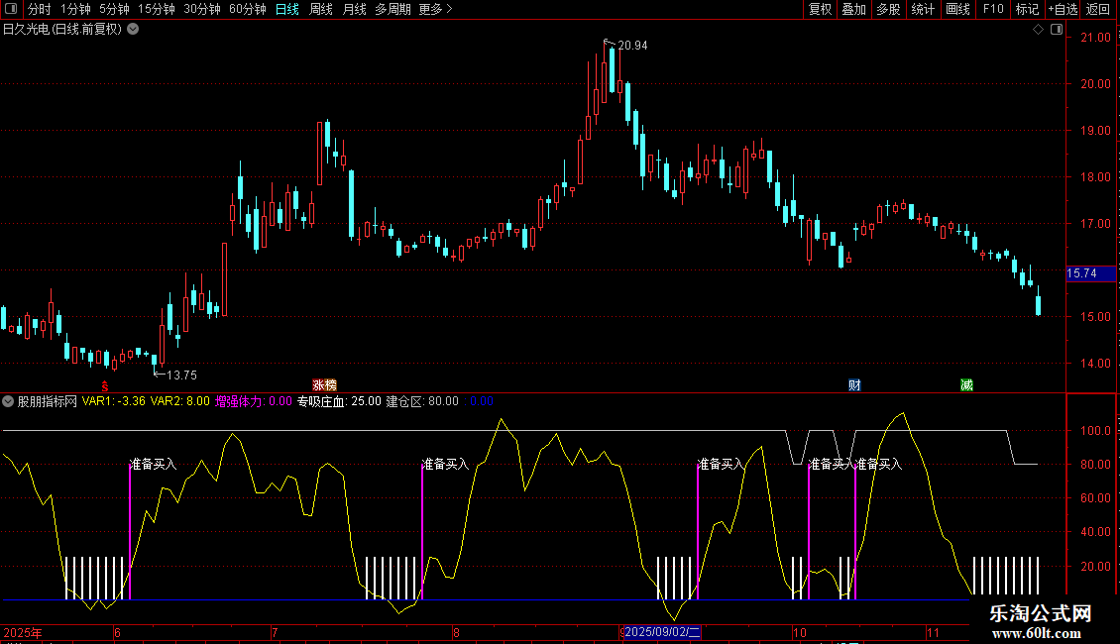Image resolution: width=1120 pixels, height=644 pixels.
Task: Click the 涨榜 event marker
Action: pos(324,384)
